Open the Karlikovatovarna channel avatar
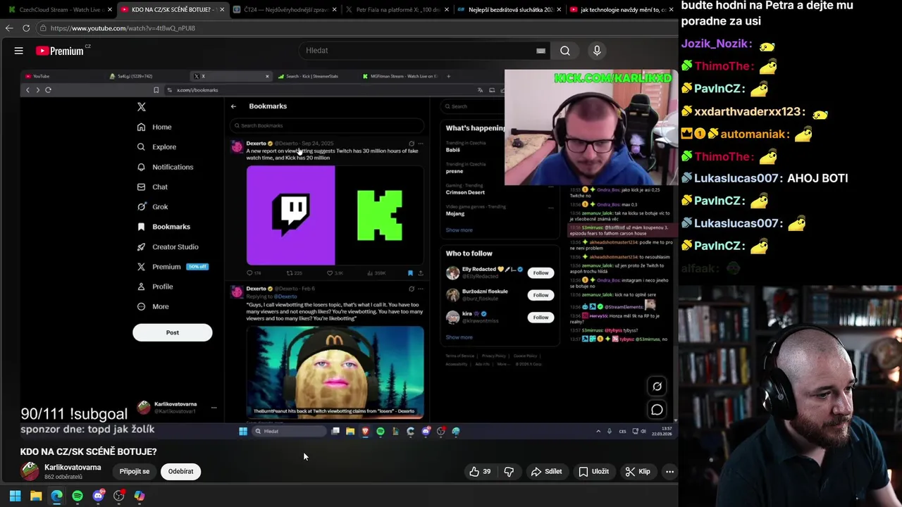 [30, 472]
